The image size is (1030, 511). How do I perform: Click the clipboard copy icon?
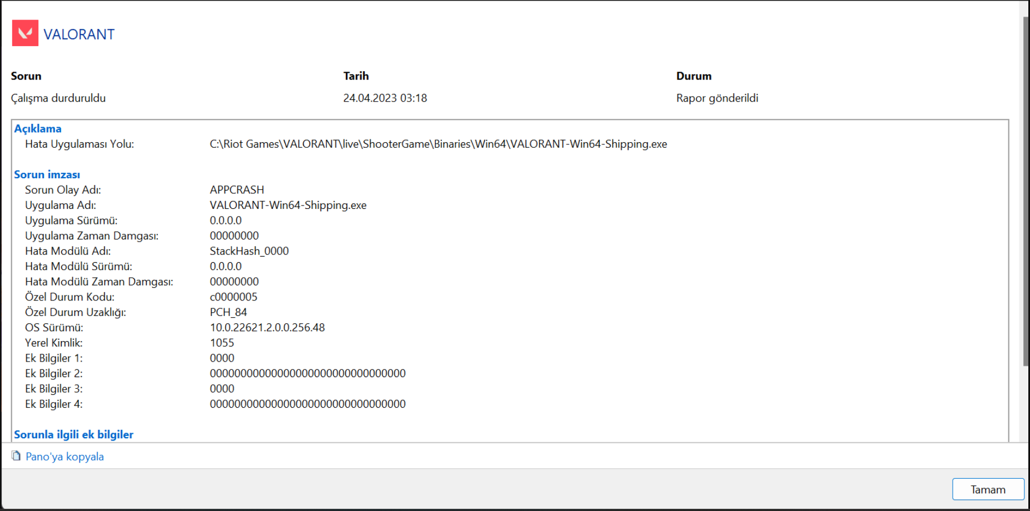pos(16,456)
